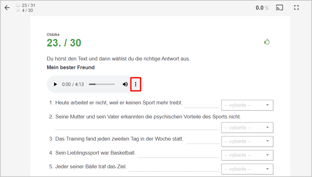Screen dimensions: 312x177
Task: Click the audio time display 0:00 / 4:13
Action: [x=73, y=84]
